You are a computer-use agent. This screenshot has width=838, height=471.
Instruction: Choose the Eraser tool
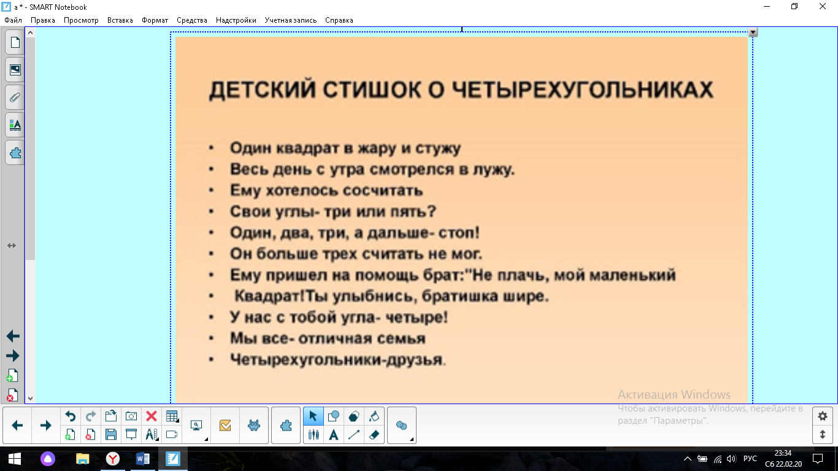pos(374,435)
